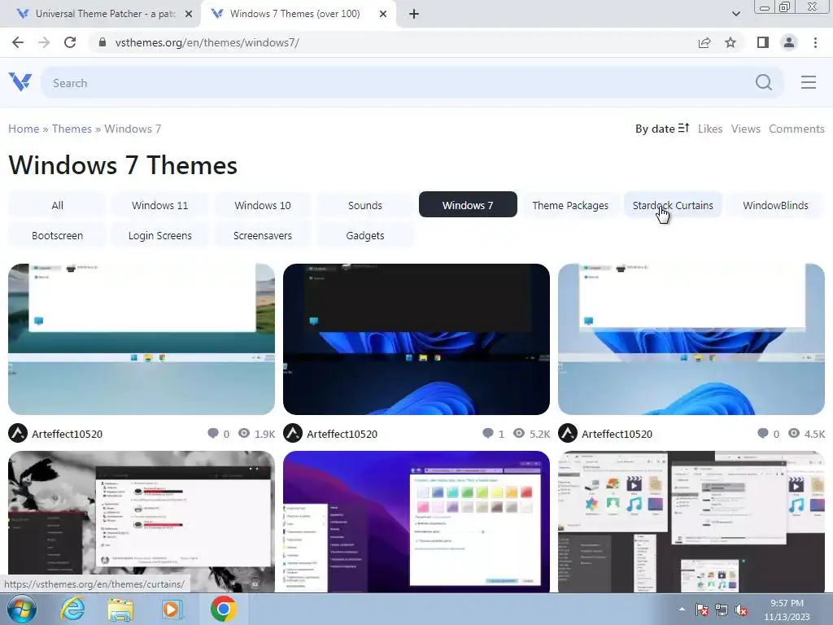Open the Login Screens category
Viewport: 833px width, 625px height.
pyautogui.click(x=160, y=235)
